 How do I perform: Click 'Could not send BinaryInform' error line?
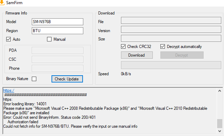pos(49,117)
